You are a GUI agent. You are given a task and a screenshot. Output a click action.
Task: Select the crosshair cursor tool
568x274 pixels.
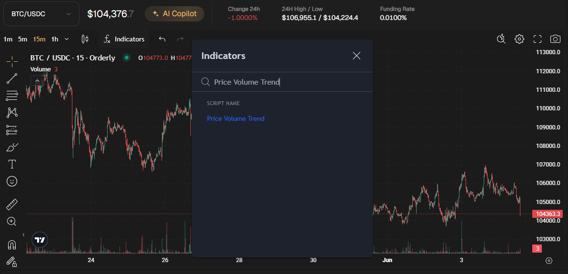click(x=12, y=61)
